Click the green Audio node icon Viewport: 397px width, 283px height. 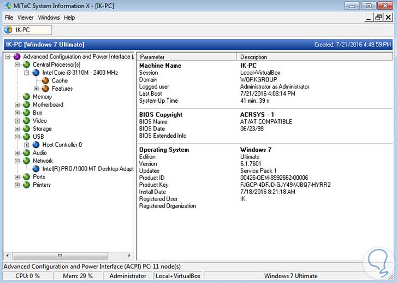(x=26, y=153)
